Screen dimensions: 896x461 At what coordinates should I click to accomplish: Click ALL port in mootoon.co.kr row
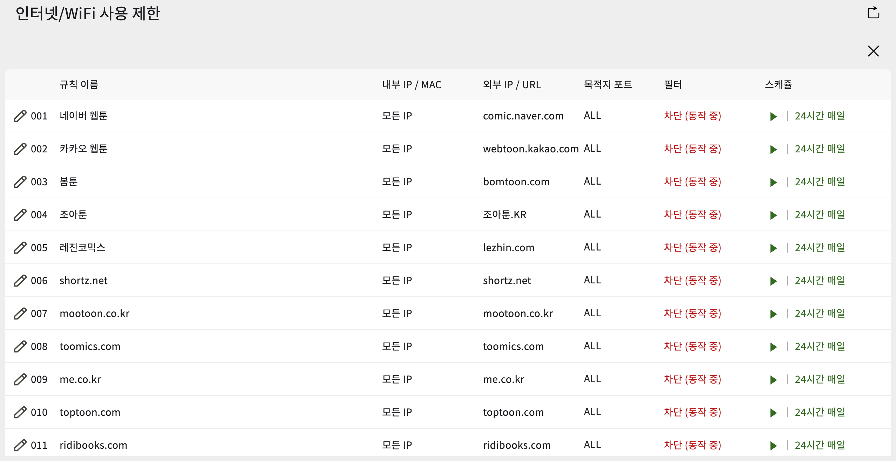coord(592,313)
